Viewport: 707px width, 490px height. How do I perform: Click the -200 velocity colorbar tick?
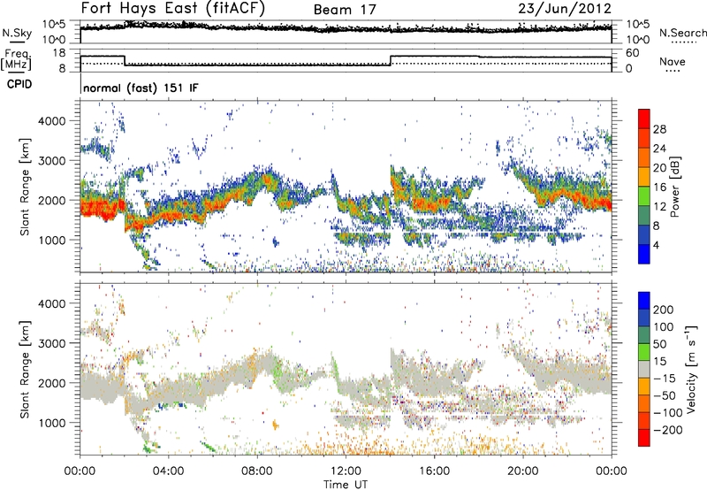[667, 430]
